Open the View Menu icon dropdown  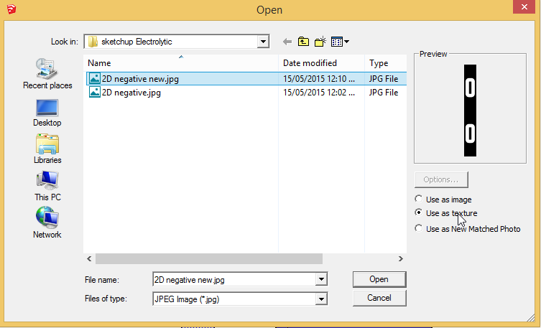(x=340, y=42)
